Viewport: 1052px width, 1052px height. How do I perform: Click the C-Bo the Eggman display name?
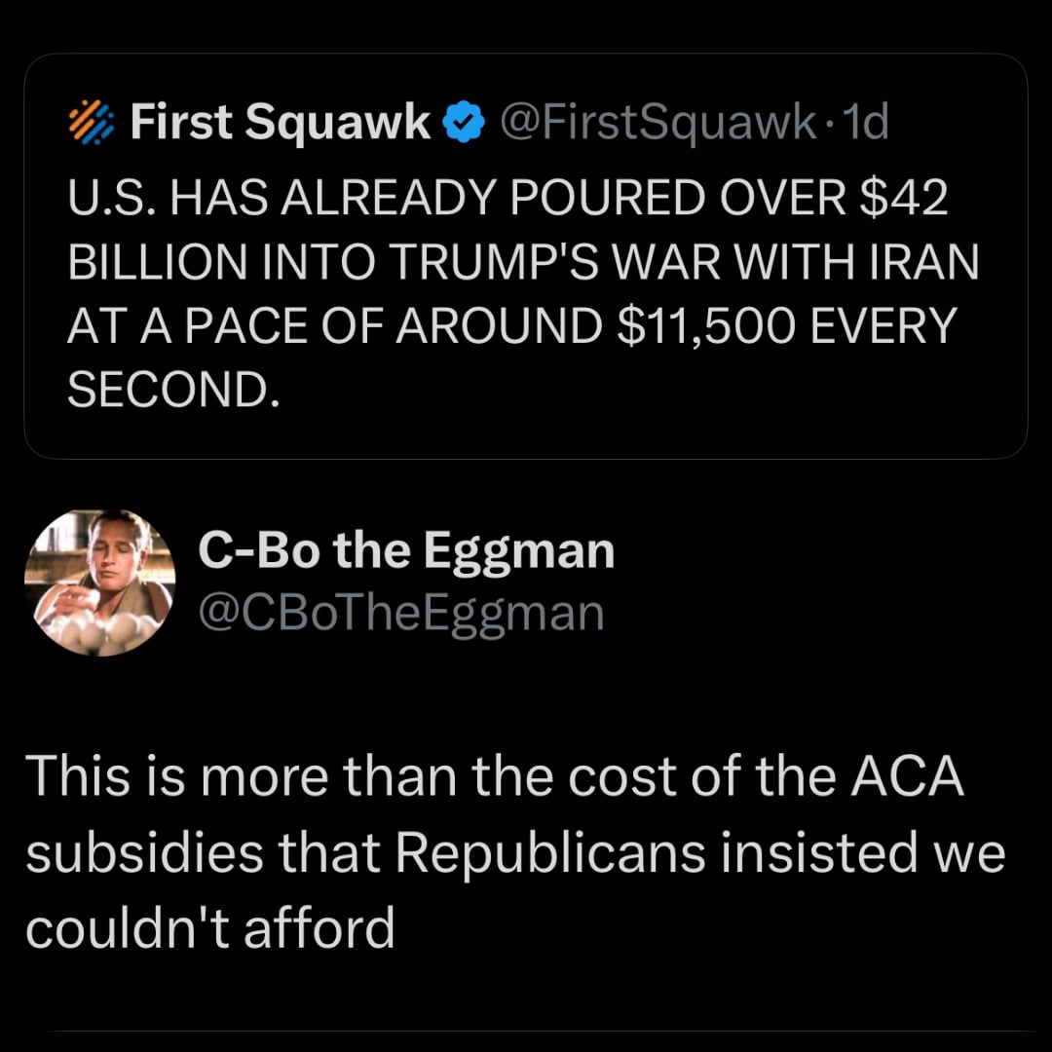pos(405,551)
